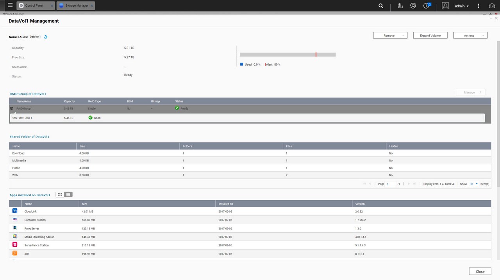Open the admin account dropdown

coord(462,6)
